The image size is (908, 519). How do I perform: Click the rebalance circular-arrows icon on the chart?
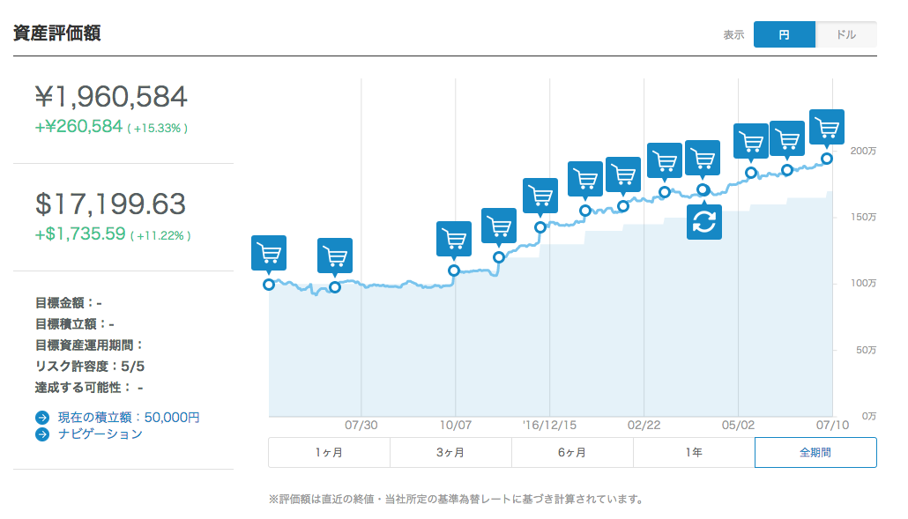[x=703, y=221]
